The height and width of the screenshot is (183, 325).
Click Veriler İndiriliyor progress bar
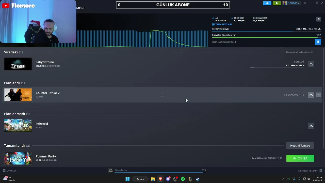pyautogui.click(x=266, y=31)
